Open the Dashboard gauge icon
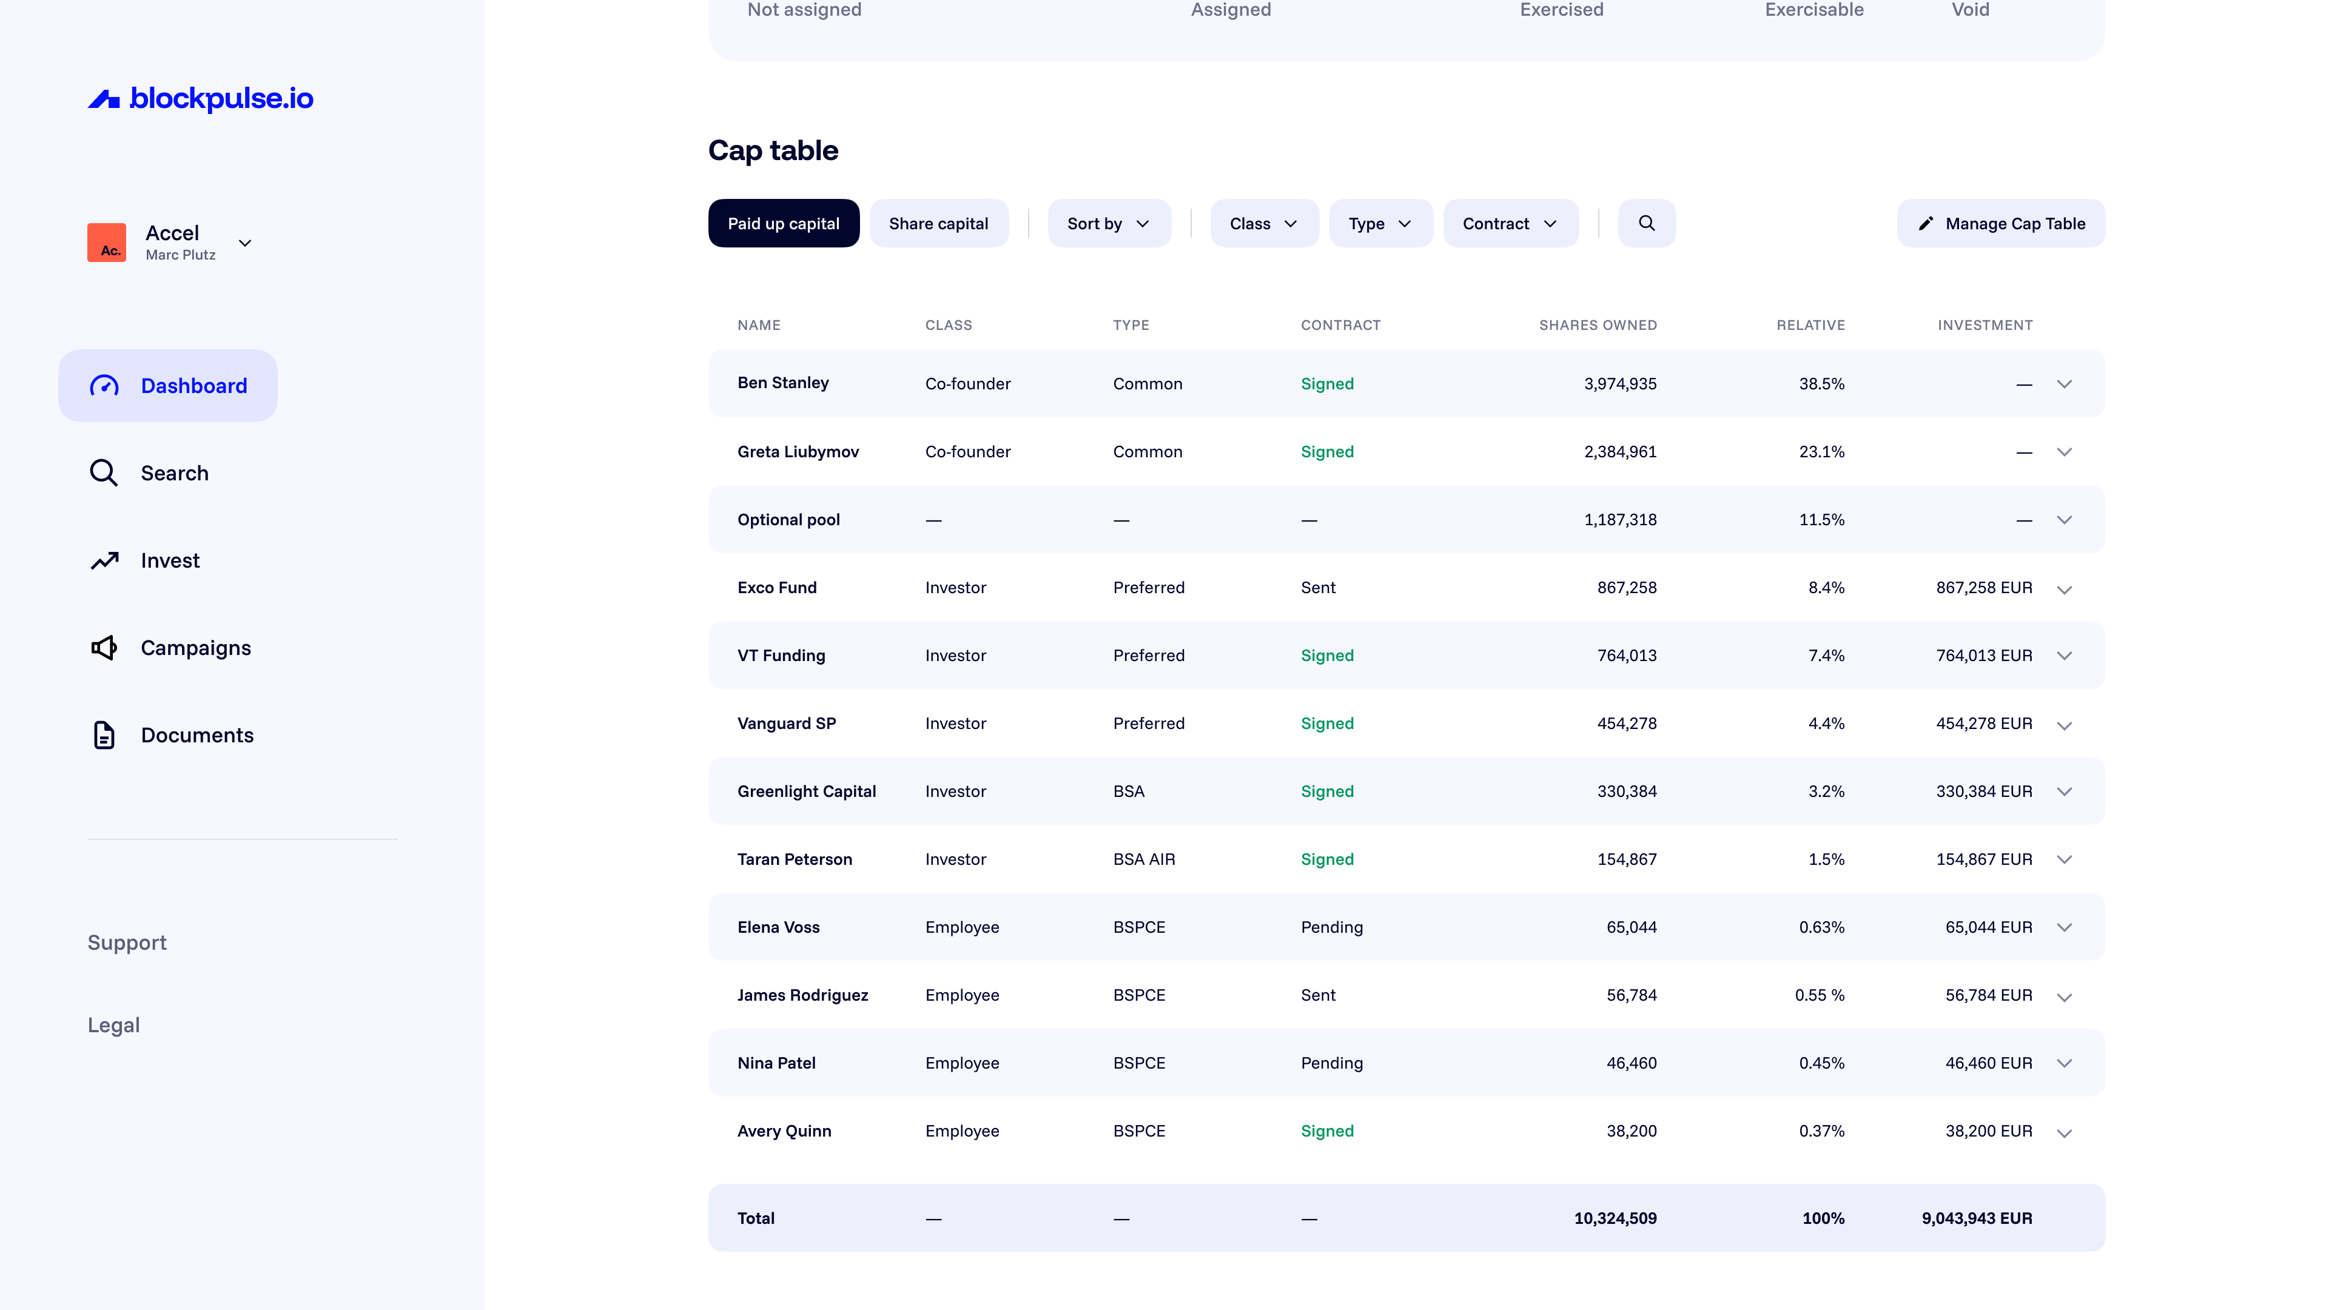Image resolution: width=2329 pixels, height=1310 pixels. pyautogui.click(x=104, y=386)
